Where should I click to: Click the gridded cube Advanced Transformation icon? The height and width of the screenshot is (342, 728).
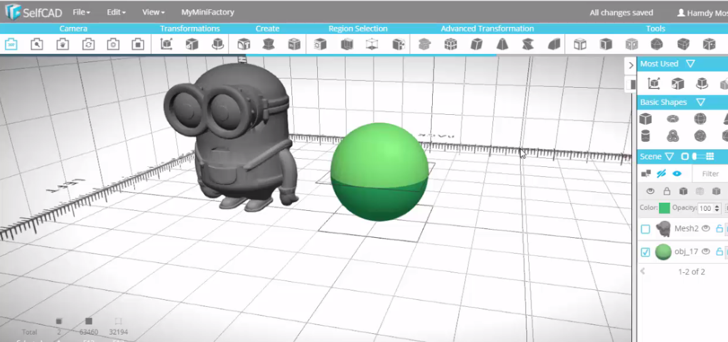point(450,45)
